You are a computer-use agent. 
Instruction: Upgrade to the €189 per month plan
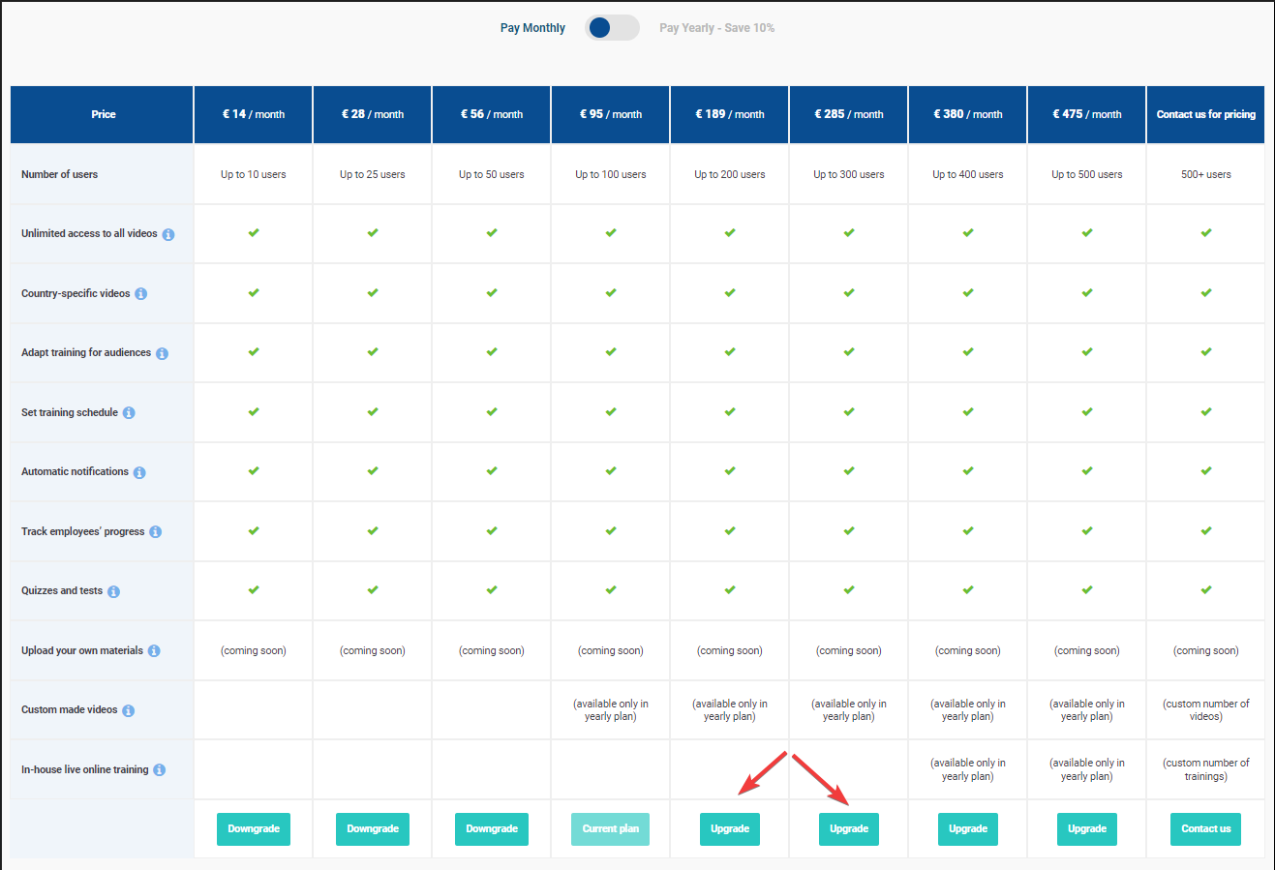[730, 829]
